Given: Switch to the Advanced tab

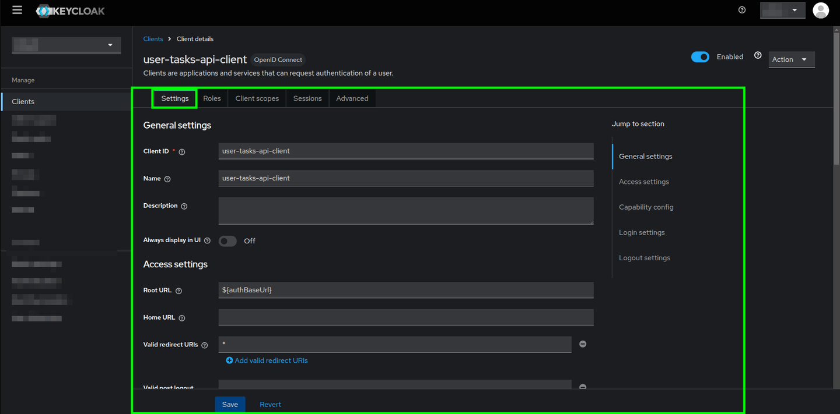Looking at the screenshot, I should [352, 98].
